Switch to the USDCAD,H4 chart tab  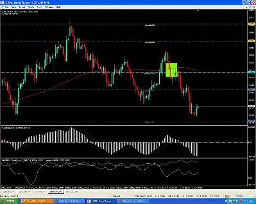coord(72,192)
